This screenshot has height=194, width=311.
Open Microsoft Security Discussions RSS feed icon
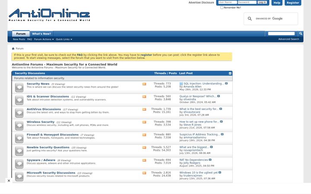144,173
